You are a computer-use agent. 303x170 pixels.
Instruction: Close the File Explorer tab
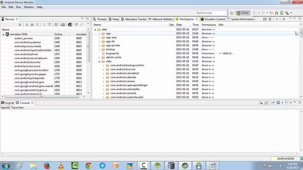[x=196, y=19]
